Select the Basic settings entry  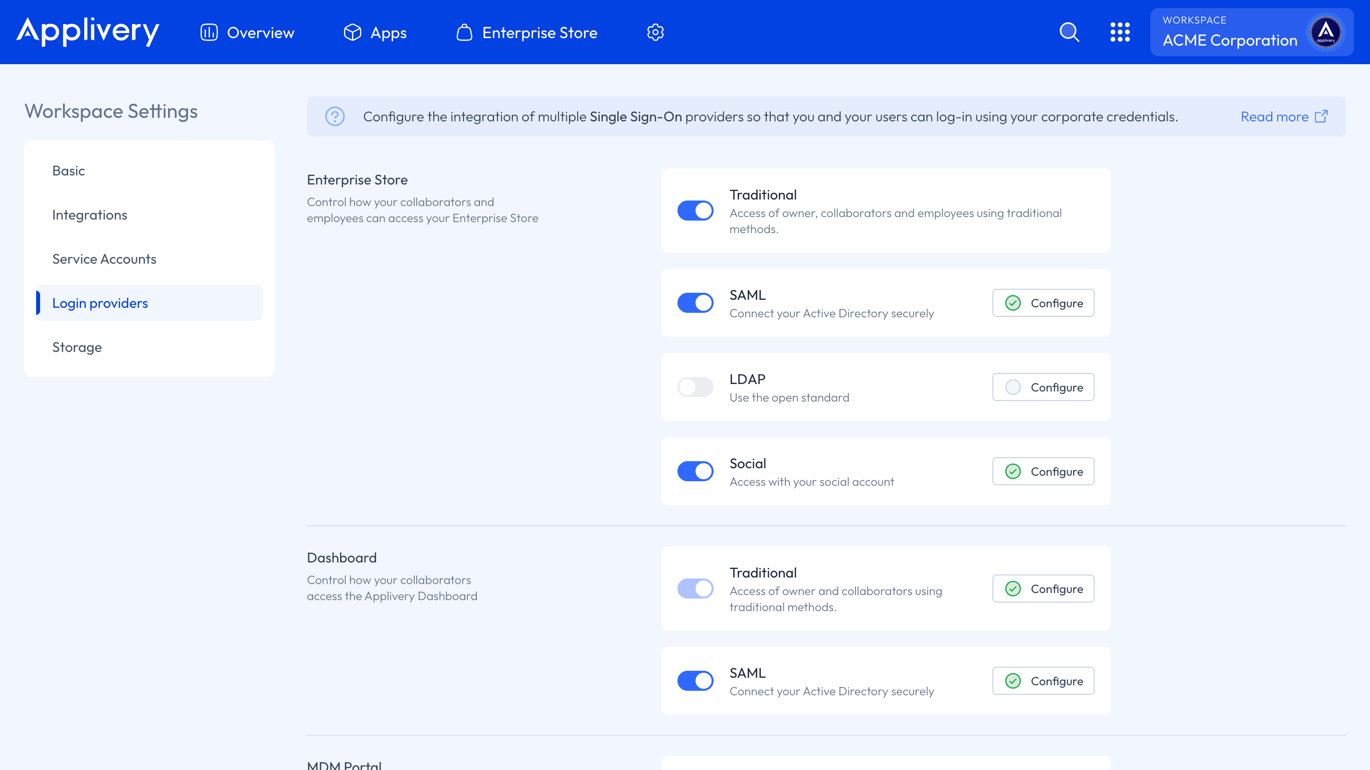69,170
